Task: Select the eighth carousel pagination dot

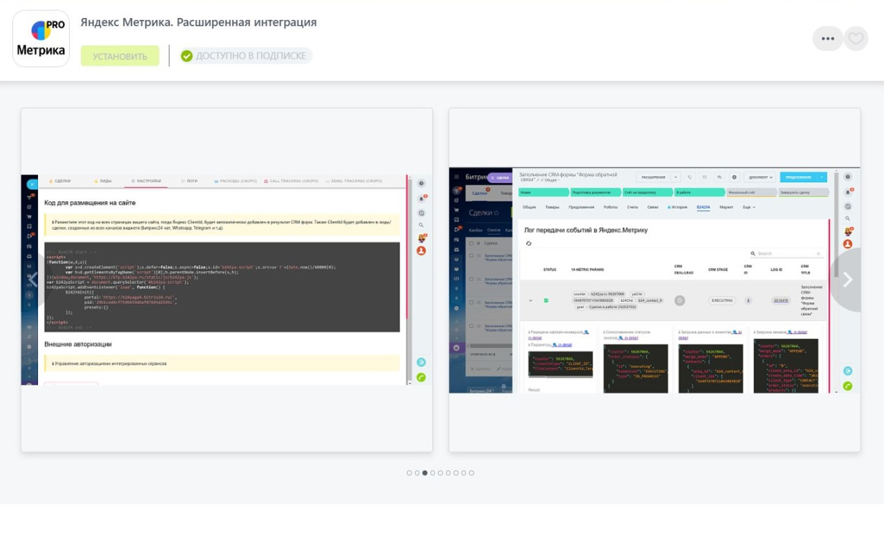Action: (463, 473)
